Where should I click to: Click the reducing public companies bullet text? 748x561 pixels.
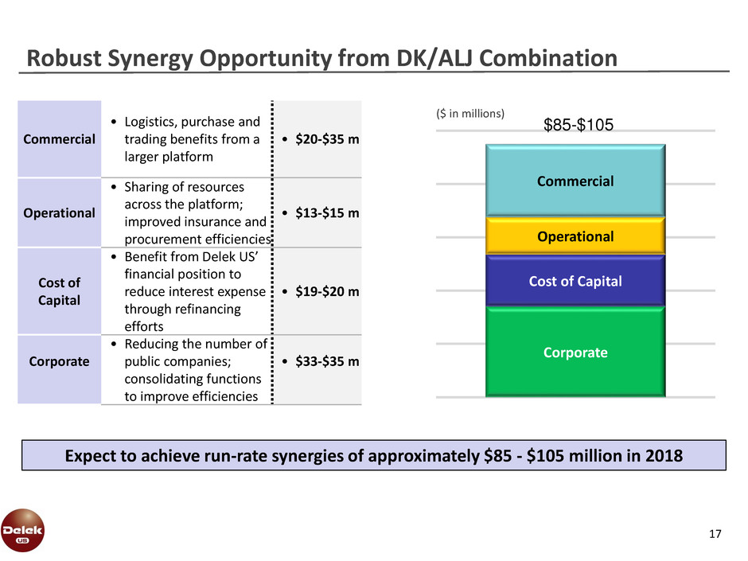189,370
